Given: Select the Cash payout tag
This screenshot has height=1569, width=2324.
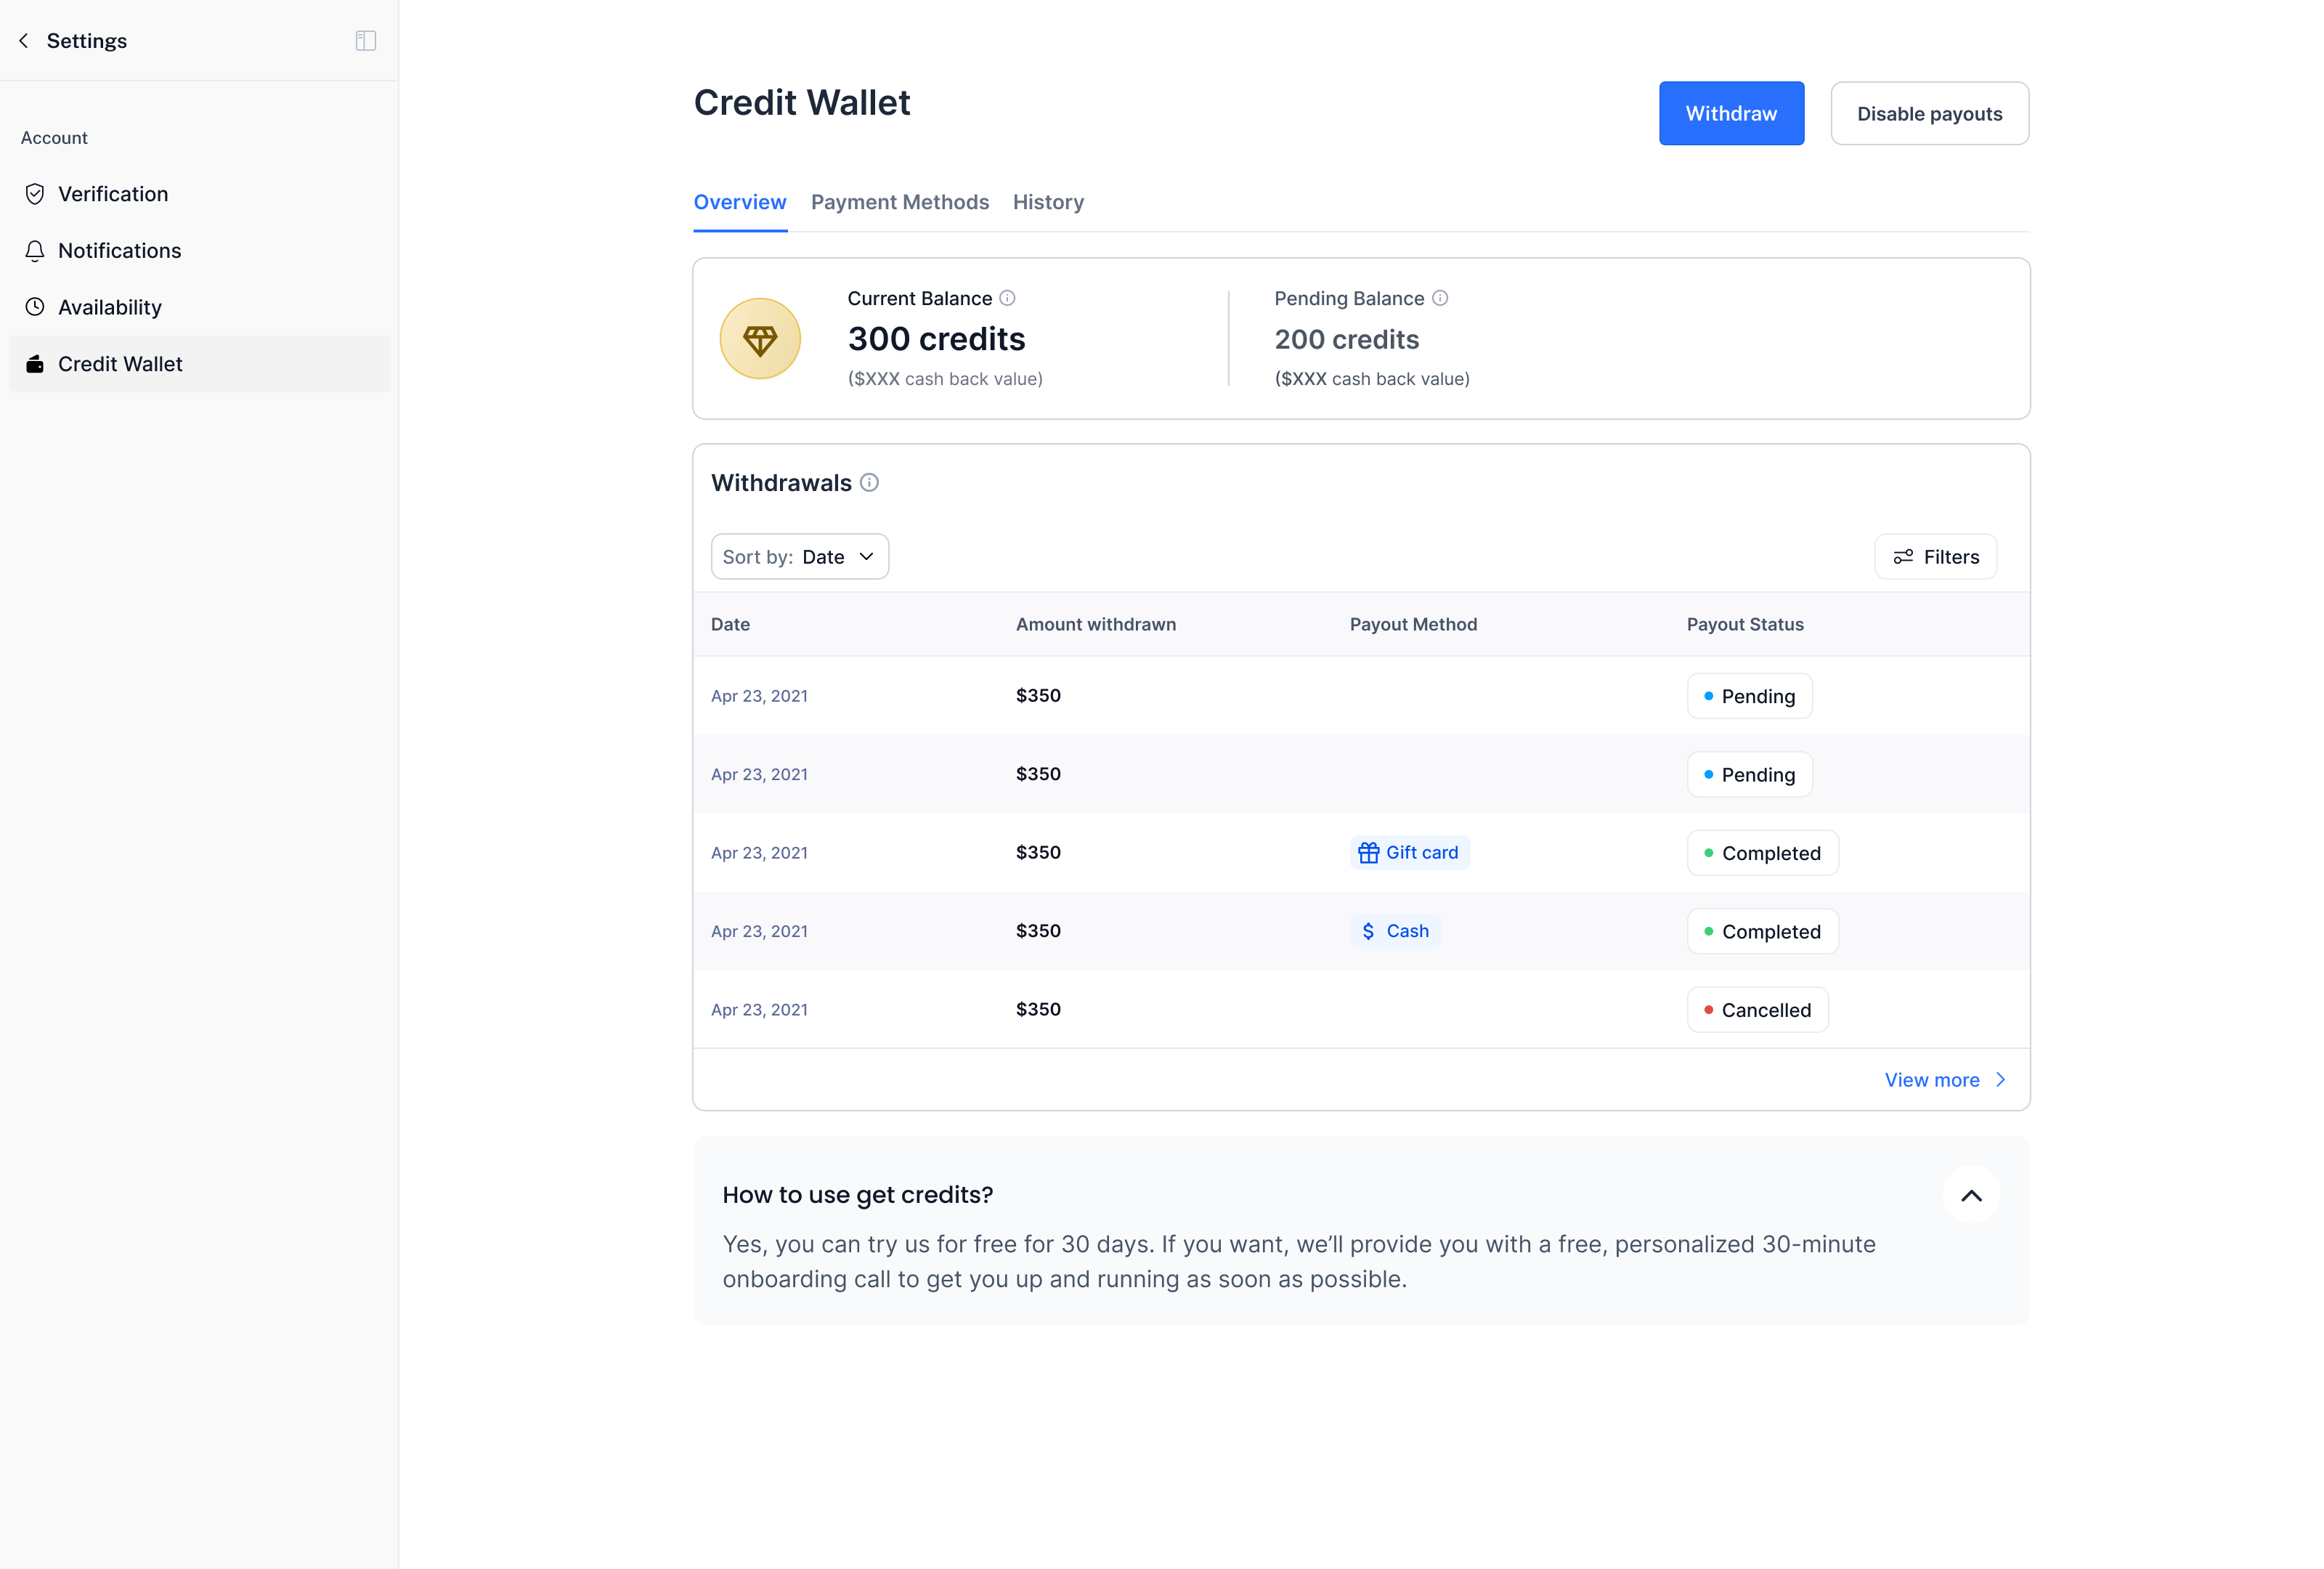Looking at the screenshot, I should [1395, 931].
